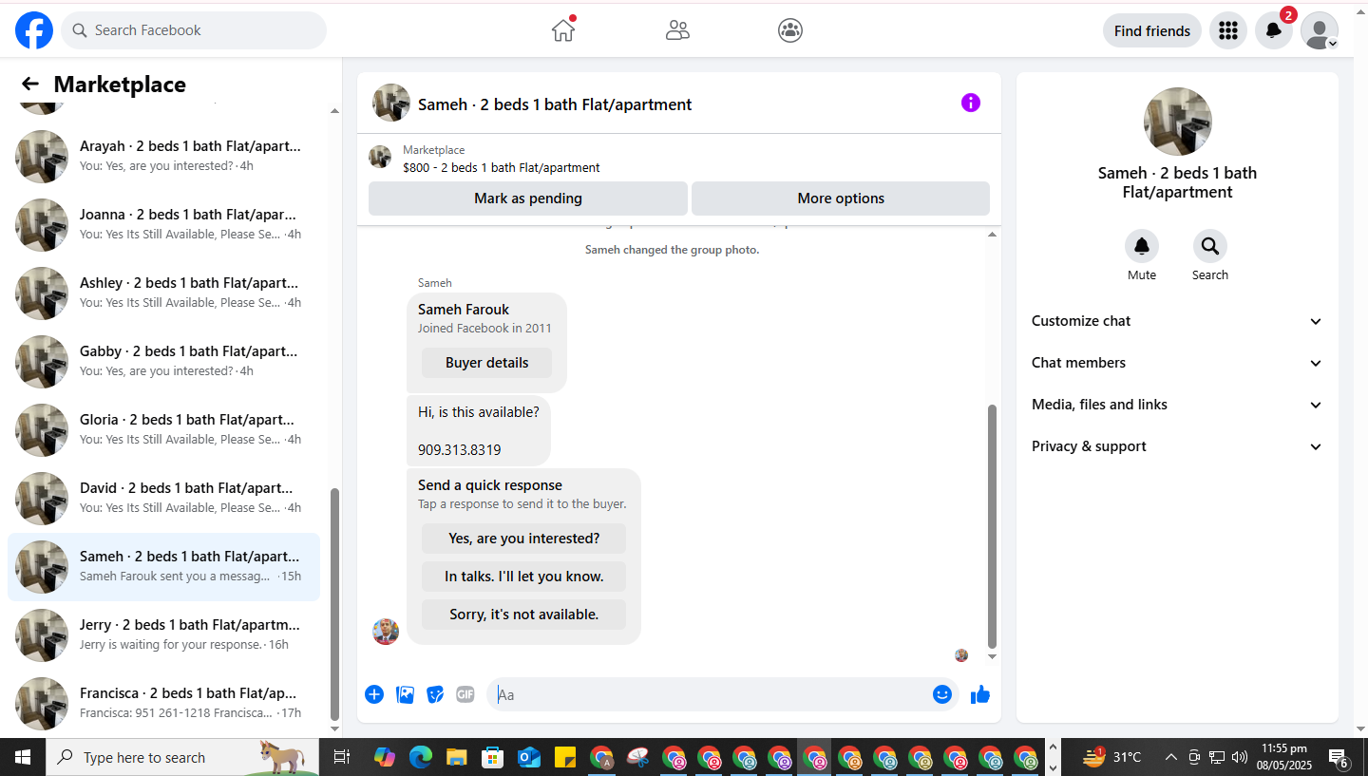Image resolution: width=1368 pixels, height=776 pixels.
Task: Open the notifications bell
Action: [x=1274, y=30]
